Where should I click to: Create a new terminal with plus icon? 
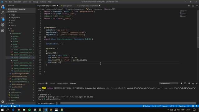[x=181, y=83]
